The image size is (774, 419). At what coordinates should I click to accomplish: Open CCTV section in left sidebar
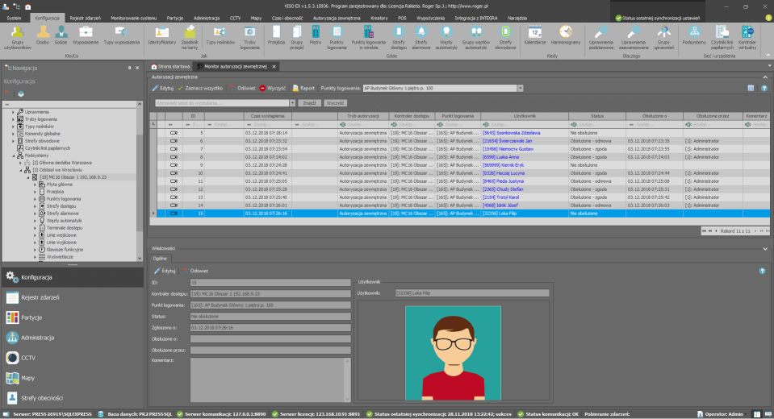28,357
